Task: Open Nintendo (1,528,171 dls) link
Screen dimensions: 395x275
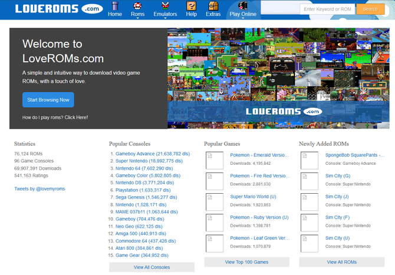Action: 141,204
